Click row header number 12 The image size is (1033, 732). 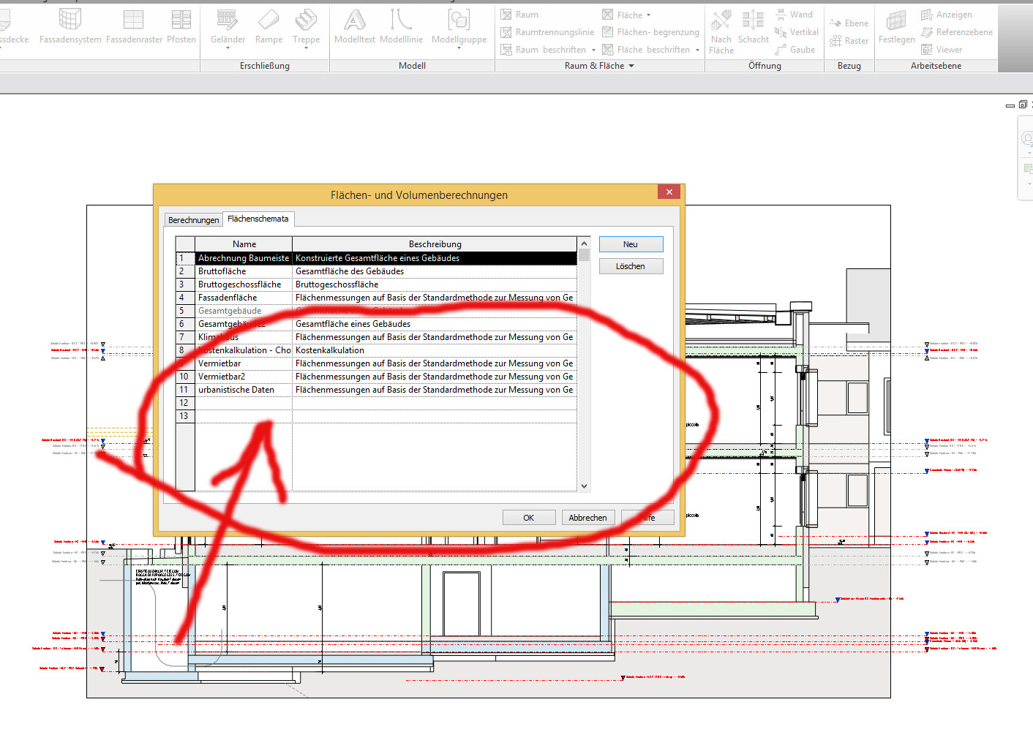point(185,403)
